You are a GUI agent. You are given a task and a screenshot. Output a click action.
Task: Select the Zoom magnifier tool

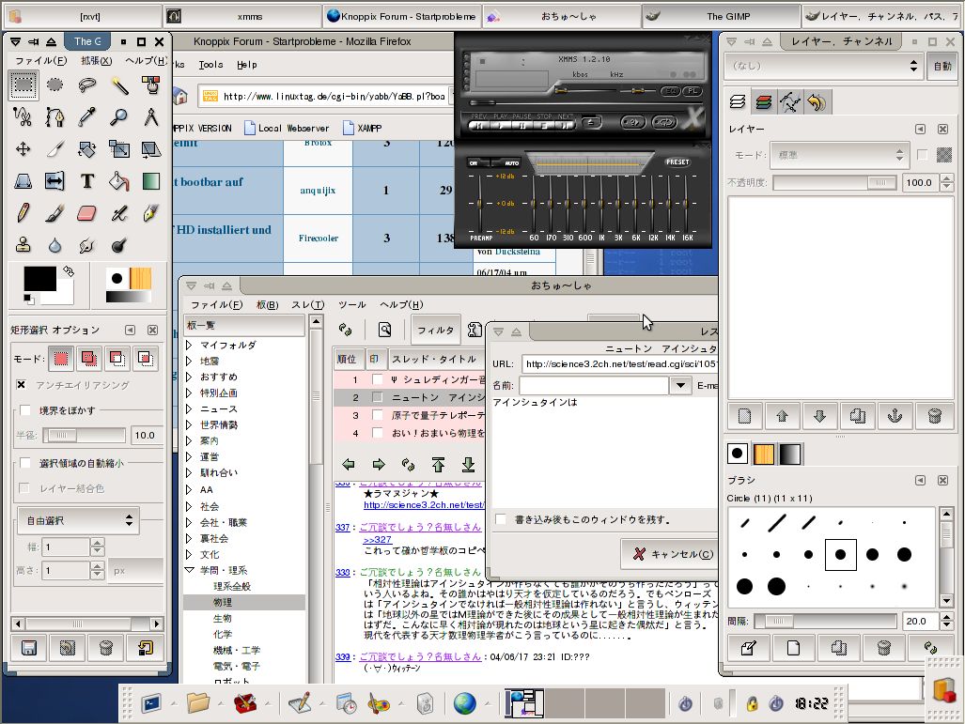click(x=119, y=116)
